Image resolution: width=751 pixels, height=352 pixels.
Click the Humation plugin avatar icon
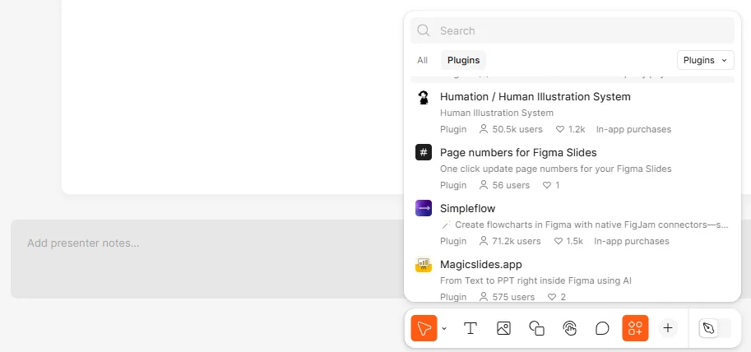pyautogui.click(x=424, y=98)
